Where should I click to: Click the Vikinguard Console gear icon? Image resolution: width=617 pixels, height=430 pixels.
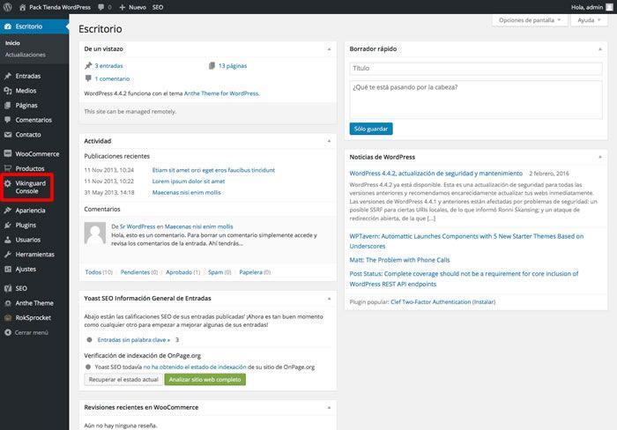[7, 183]
